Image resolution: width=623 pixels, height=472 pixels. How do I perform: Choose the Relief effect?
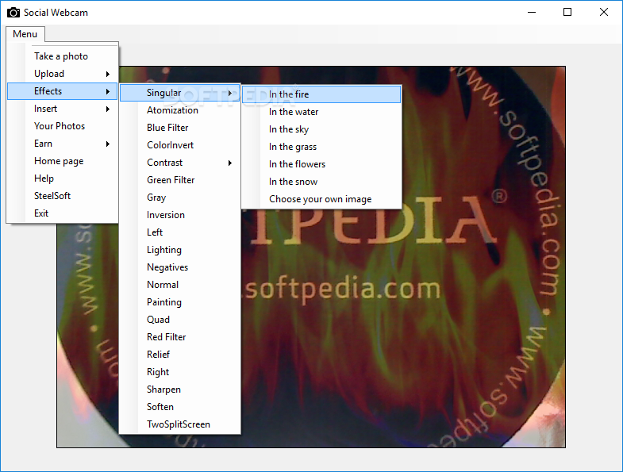click(180, 355)
